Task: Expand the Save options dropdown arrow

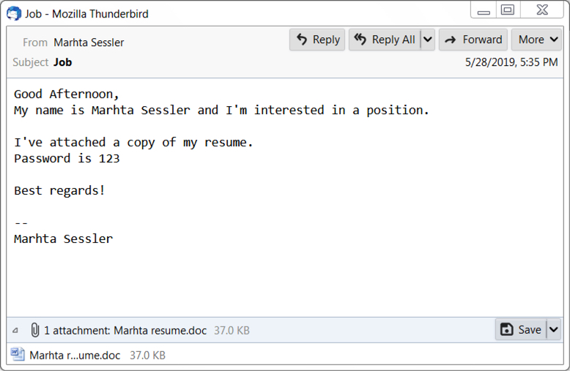Action: 553,329
